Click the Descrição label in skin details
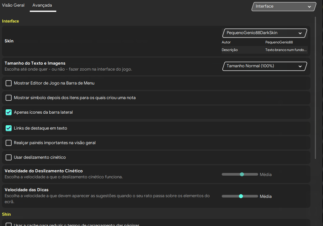 coord(230,50)
